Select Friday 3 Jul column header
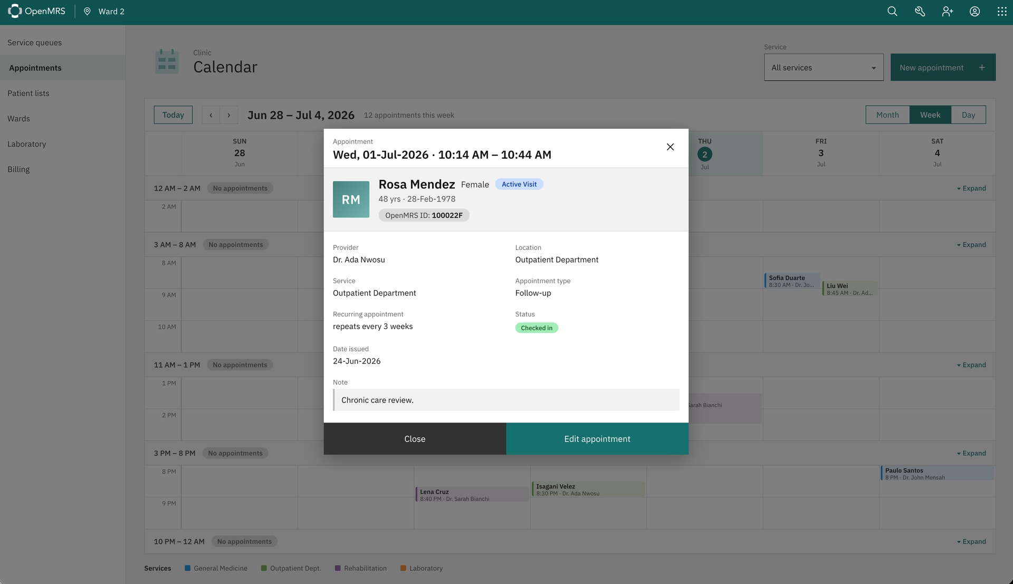This screenshot has width=1013, height=584. click(821, 153)
